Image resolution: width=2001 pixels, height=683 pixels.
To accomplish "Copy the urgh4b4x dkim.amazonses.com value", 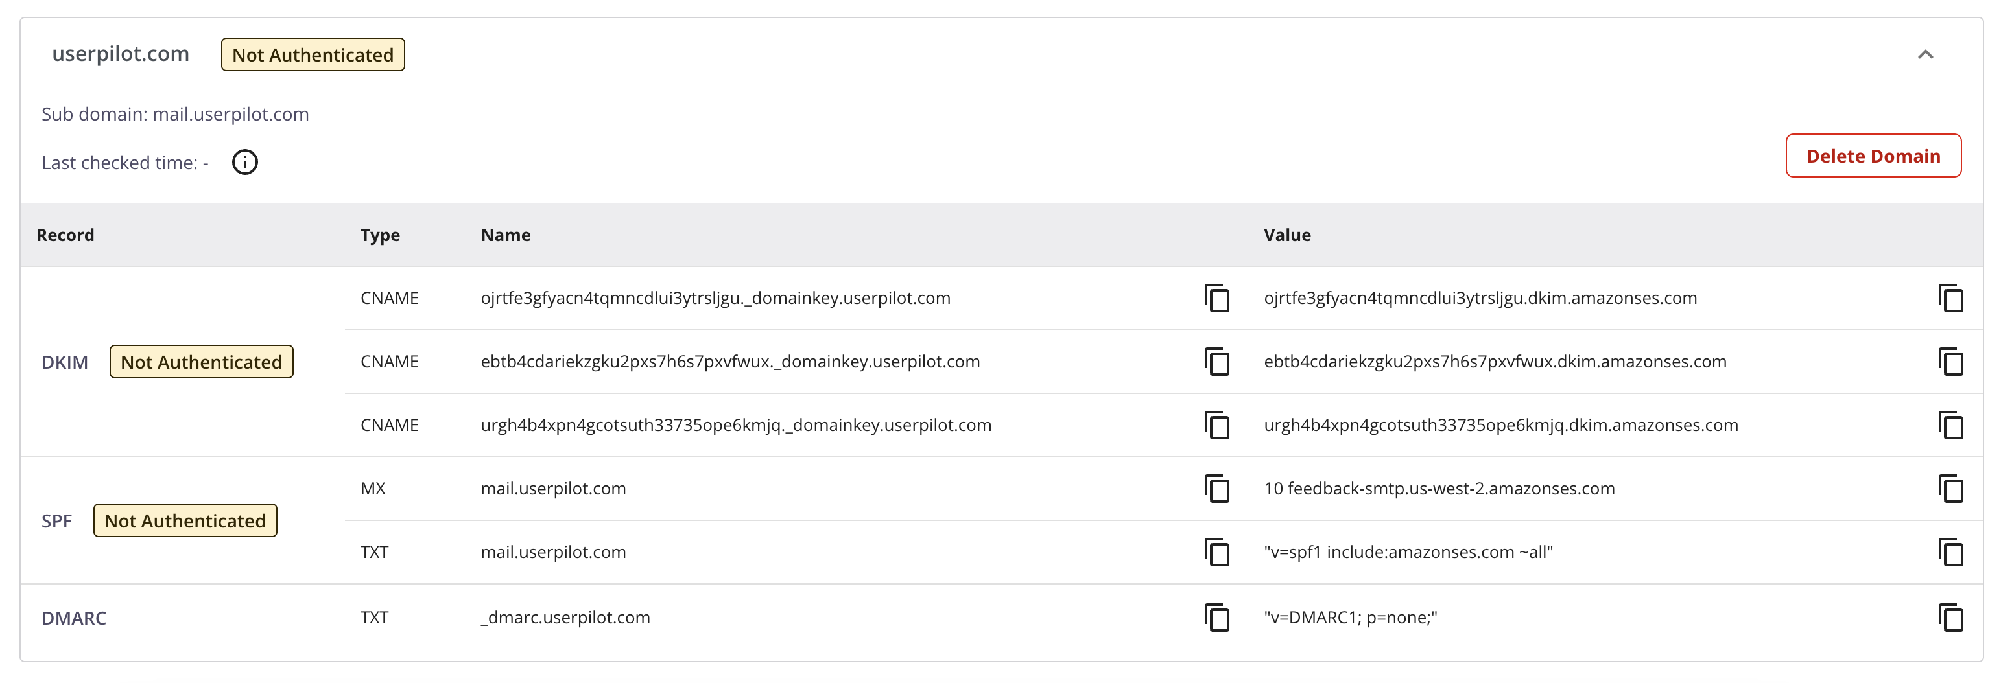I will pyautogui.click(x=1950, y=425).
